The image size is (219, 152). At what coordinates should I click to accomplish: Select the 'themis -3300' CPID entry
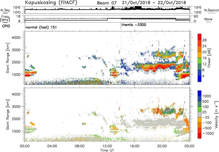(x=134, y=25)
